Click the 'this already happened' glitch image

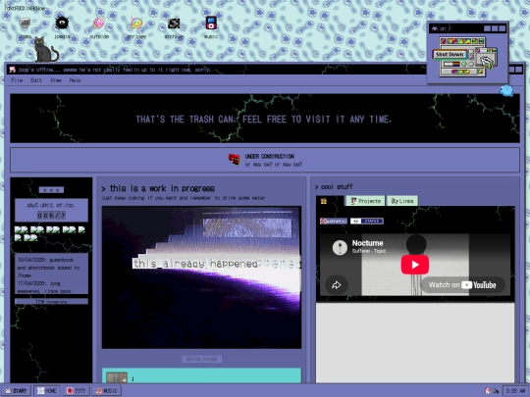pyautogui.click(x=201, y=277)
